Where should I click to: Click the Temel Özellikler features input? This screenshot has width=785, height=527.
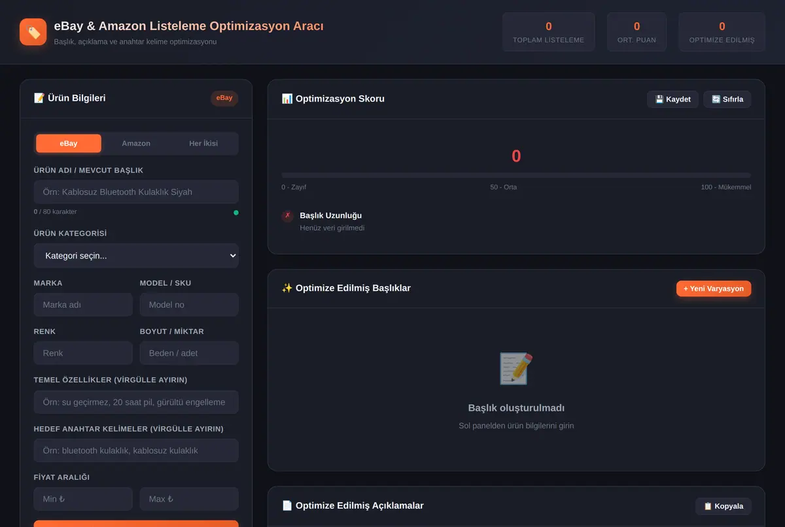click(x=136, y=402)
